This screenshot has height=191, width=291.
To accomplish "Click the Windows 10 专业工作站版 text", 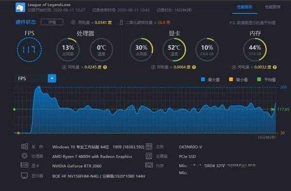I will [81, 147].
